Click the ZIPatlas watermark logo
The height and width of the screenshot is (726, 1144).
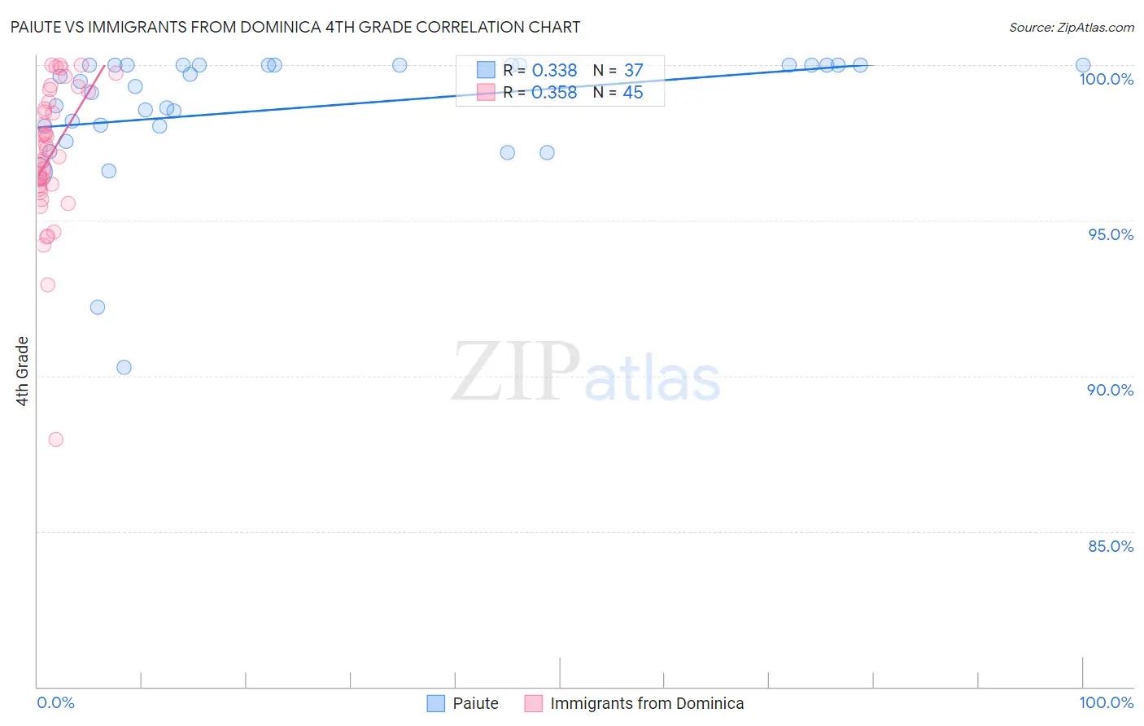click(x=586, y=373)
